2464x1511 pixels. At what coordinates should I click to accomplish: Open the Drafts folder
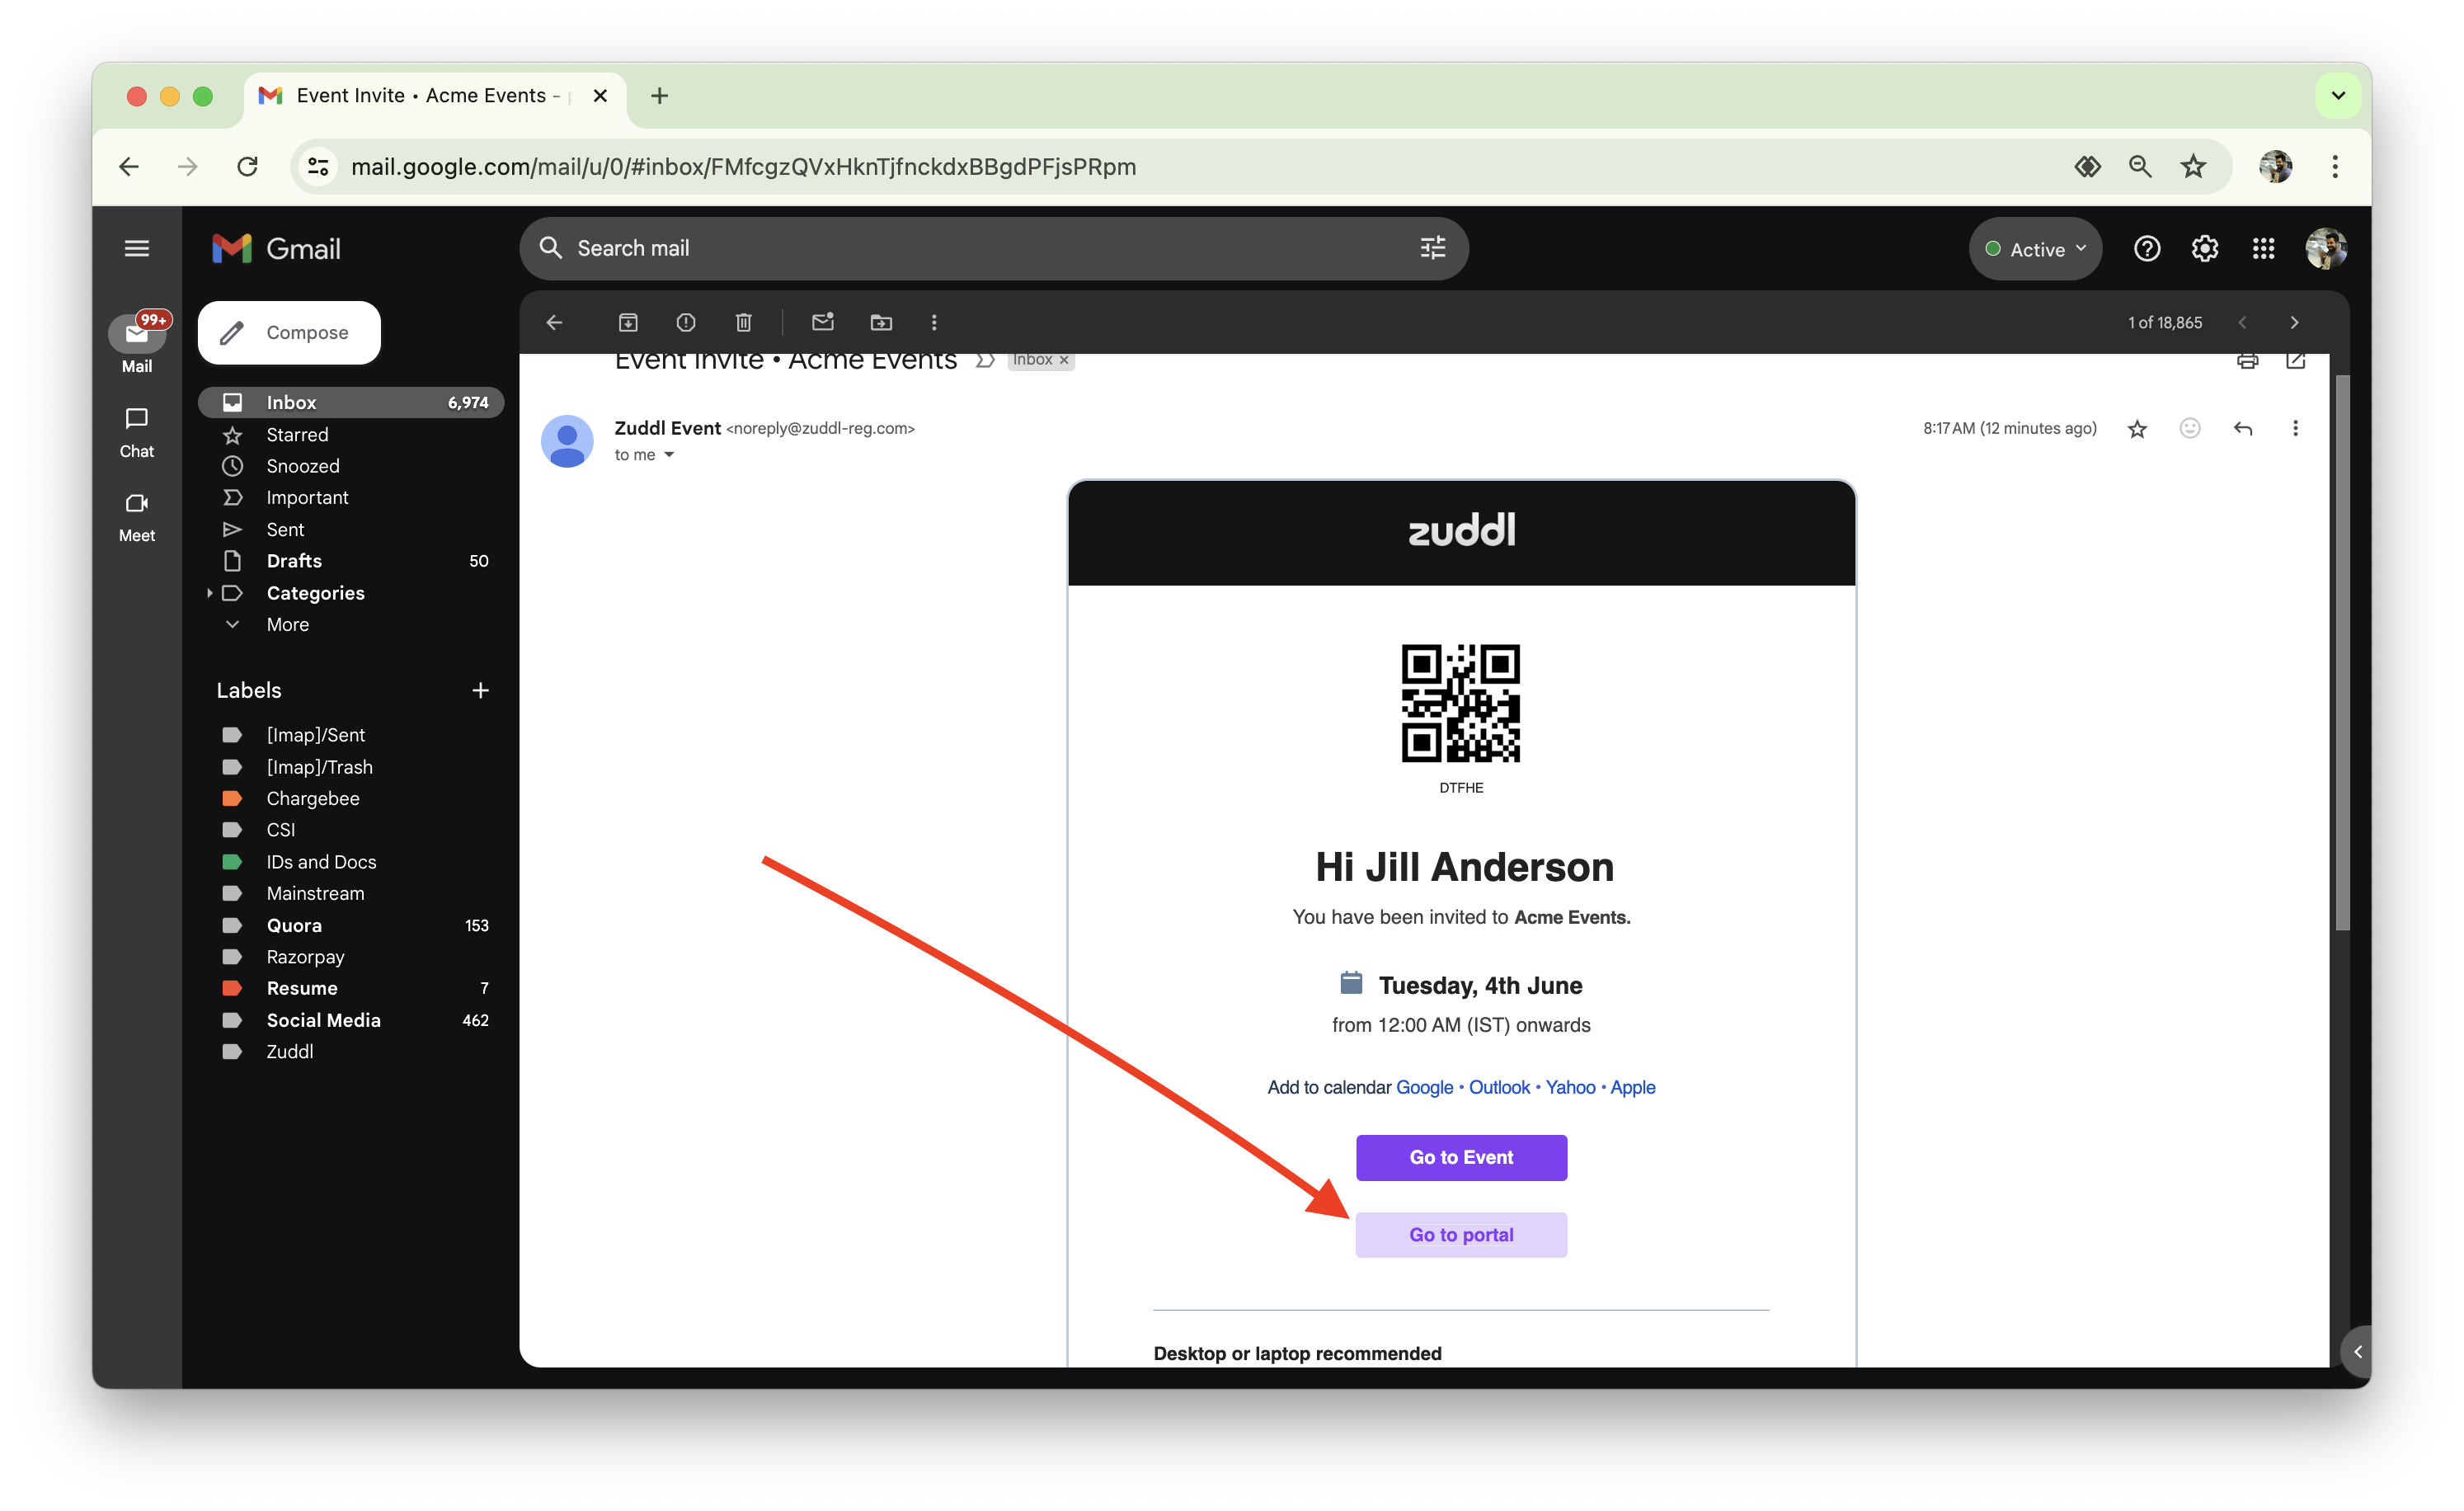pyautogui.click(x=294, y=561)
